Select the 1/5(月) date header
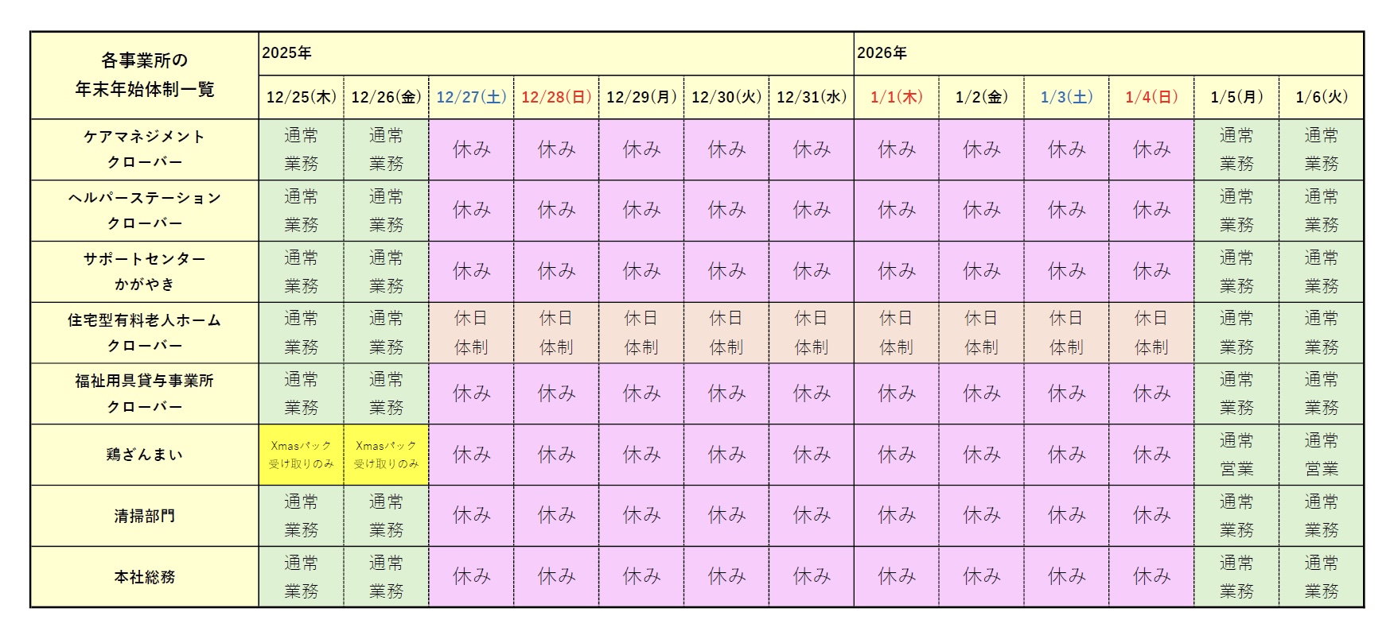The height and width of the screenshot is (643, 1398). point(1236,97)
